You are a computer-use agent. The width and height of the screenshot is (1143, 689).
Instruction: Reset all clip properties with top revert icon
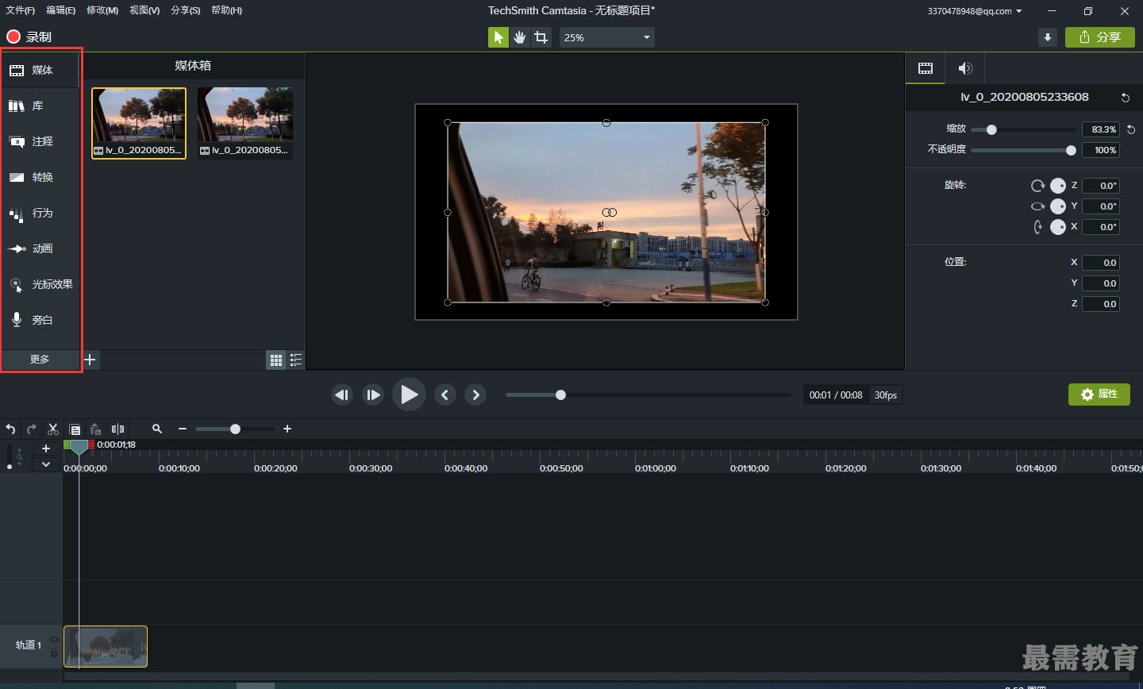[1125, 98]
